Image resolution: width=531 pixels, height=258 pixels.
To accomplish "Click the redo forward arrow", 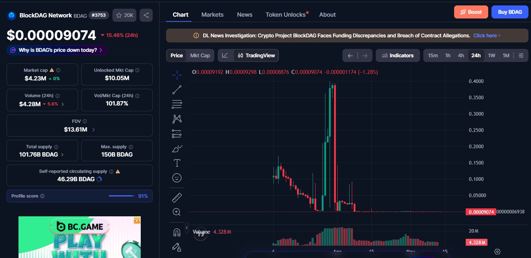I will pos(365,55).
